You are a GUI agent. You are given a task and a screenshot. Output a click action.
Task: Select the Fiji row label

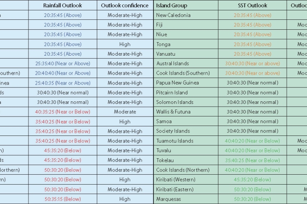click(160, 25)
